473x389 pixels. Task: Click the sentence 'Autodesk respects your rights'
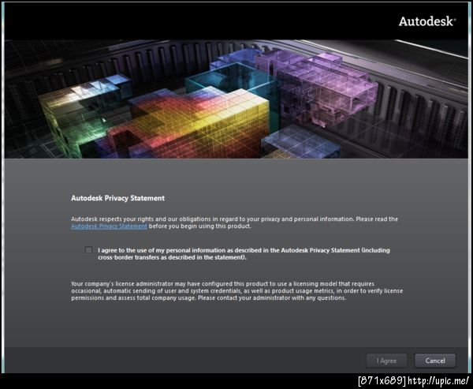pos(234,223)
